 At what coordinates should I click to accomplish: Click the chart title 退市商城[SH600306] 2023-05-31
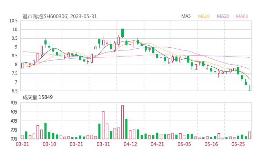pyautogui.click(x=60, y=17)
